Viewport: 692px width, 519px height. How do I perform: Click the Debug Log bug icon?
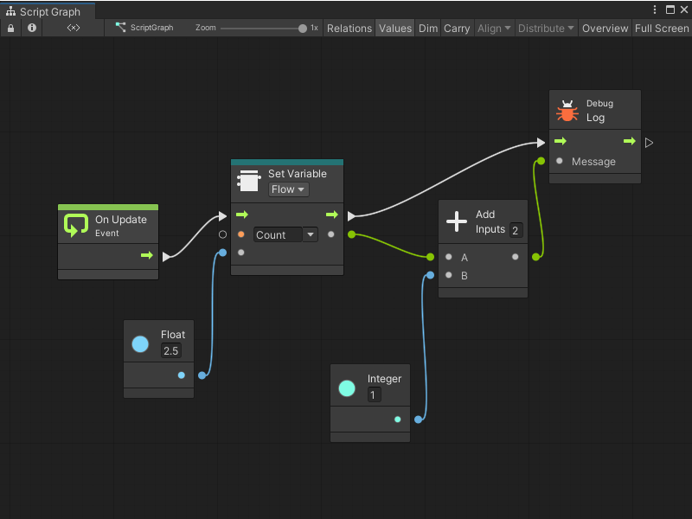(x=567, y=110)
